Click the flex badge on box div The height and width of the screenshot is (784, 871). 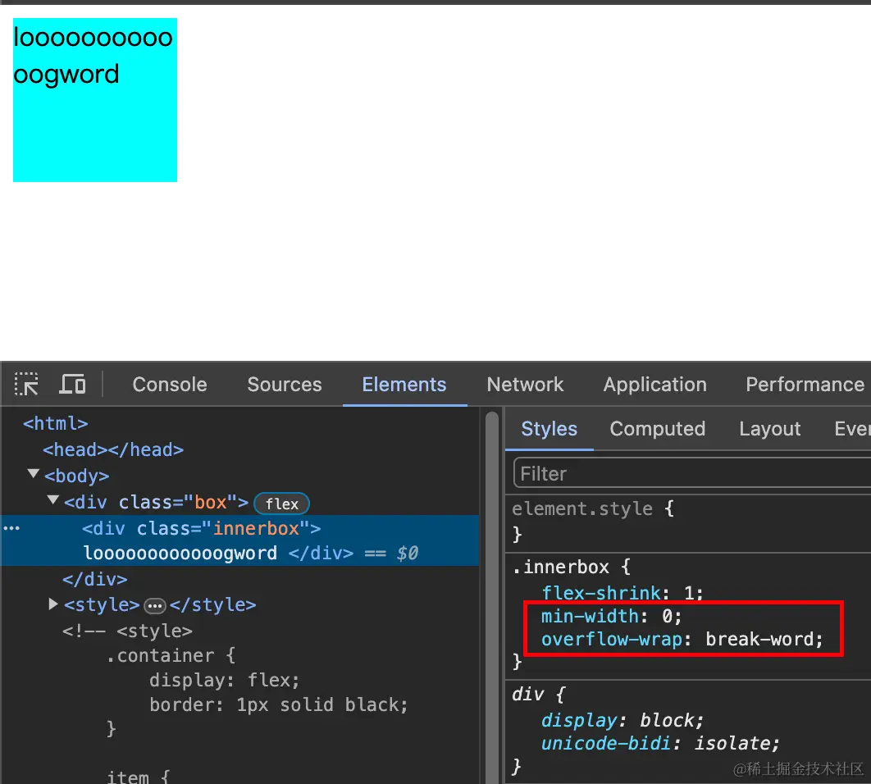[x=281, y=504]
